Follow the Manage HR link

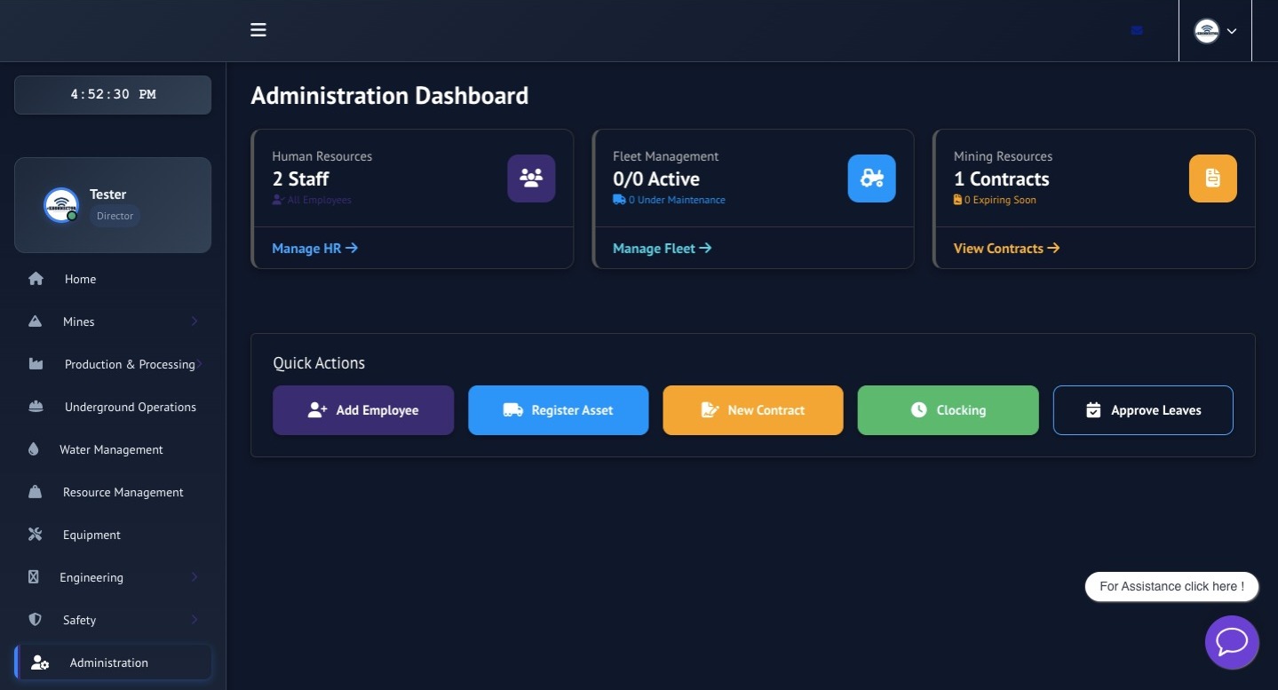314,248
